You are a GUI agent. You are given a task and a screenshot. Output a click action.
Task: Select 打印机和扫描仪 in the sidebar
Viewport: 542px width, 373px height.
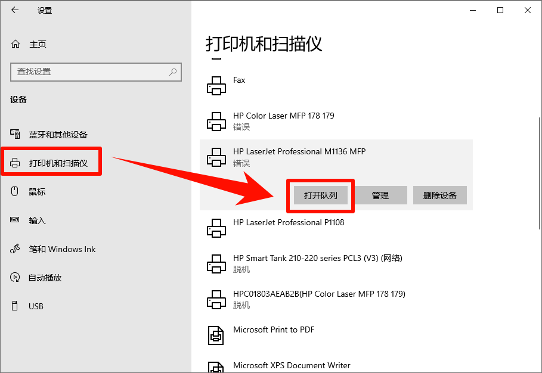(58, 163)
